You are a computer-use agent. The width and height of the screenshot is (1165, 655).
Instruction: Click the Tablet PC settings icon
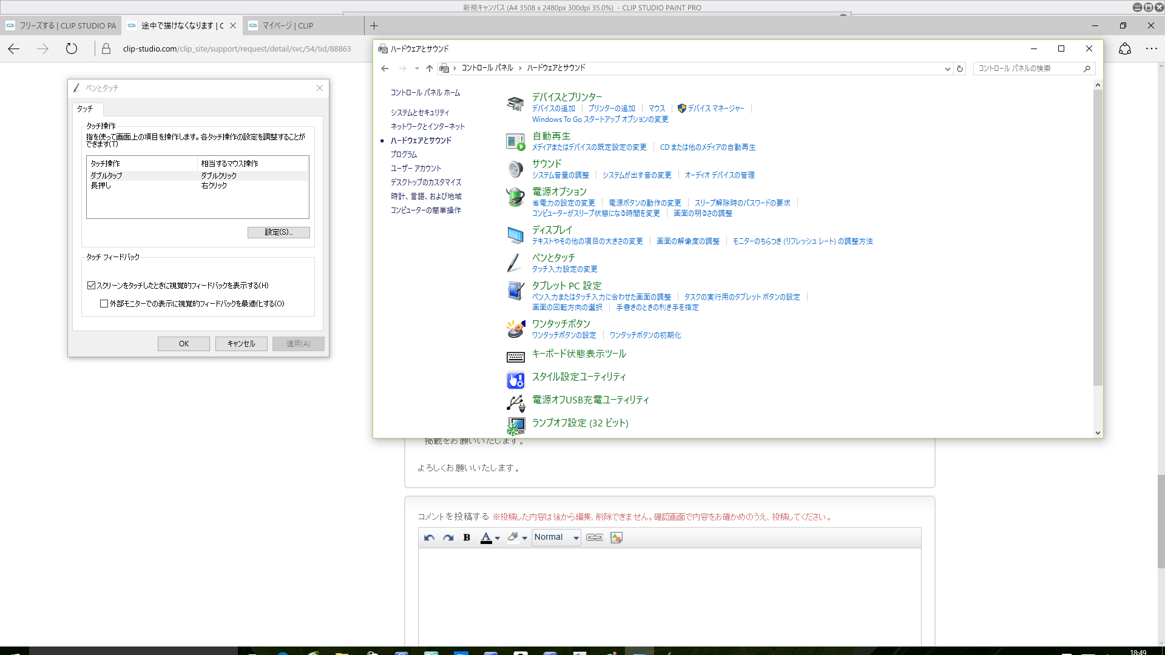click(515, 291)
